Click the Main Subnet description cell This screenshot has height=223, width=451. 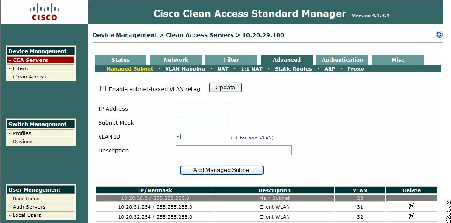coord(274,198)
